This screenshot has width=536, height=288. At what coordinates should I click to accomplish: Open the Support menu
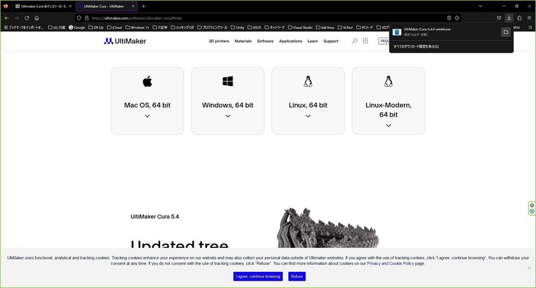331,41
